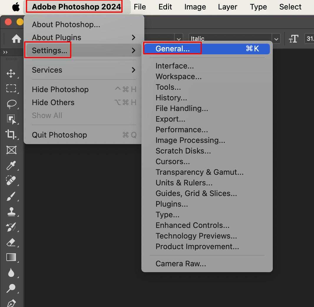The image size is (314, 307).
Task: Select the Lasso tool
Action: pyautogui.click(x=11, y=104)
